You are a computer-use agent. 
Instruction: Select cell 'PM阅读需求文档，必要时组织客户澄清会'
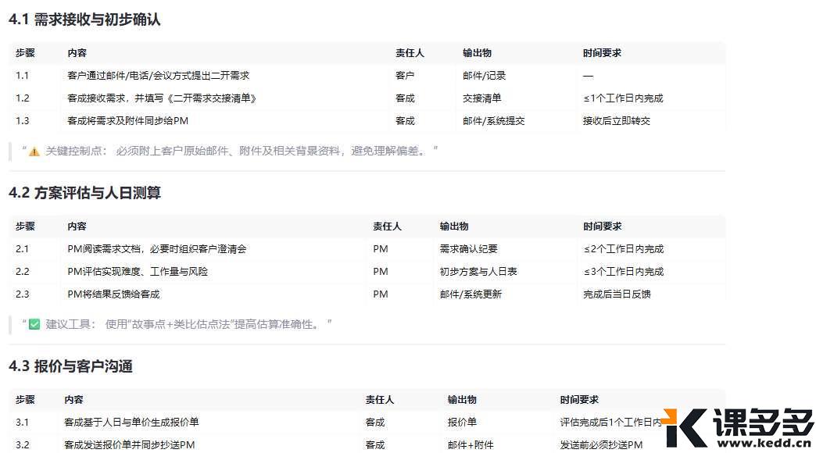pyautogui.click(x=157, y=248)
